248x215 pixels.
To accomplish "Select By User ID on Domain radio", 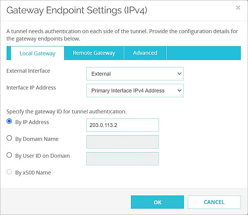I will click(10, 155).
